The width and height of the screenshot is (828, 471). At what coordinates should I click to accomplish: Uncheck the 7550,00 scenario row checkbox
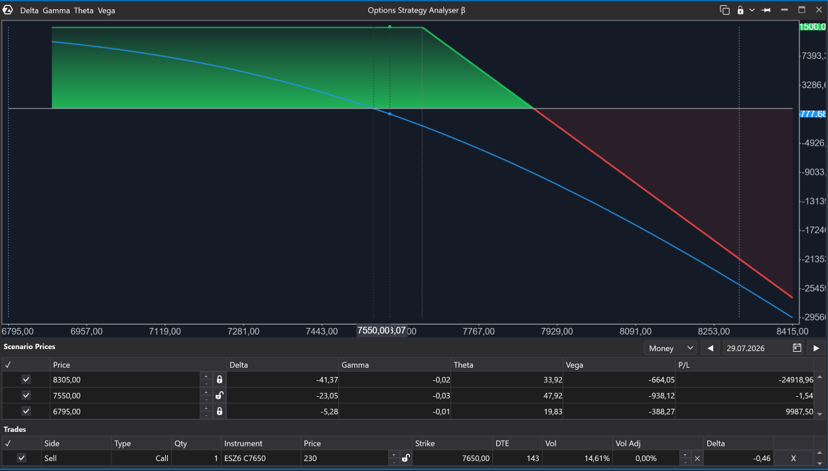(x=26, y=395)
